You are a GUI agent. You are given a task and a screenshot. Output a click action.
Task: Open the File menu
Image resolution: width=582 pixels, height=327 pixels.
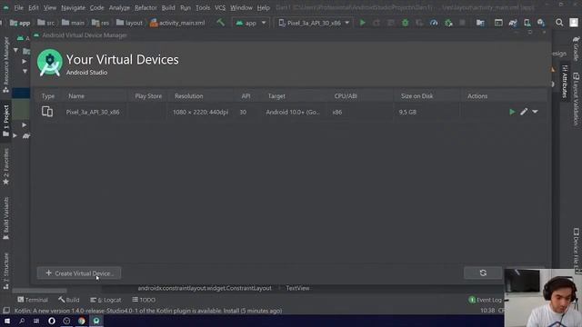click(x=18, y=7)
